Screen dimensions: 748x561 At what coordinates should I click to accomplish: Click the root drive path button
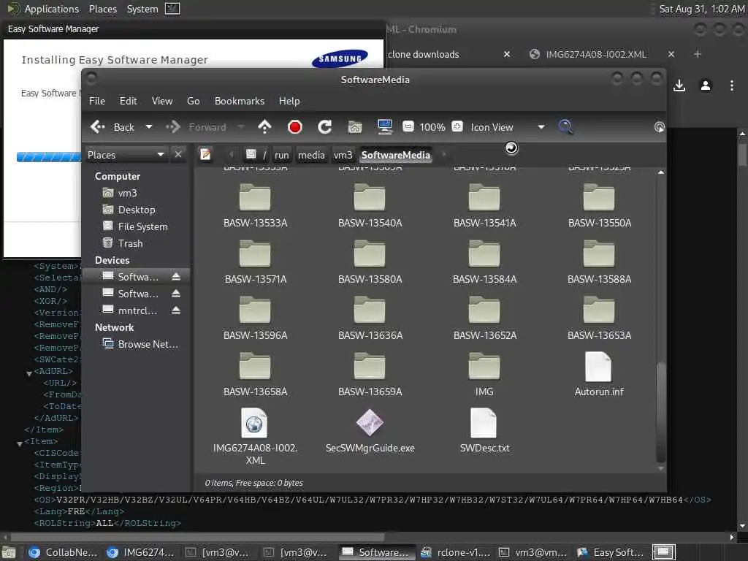click(256, 155)
